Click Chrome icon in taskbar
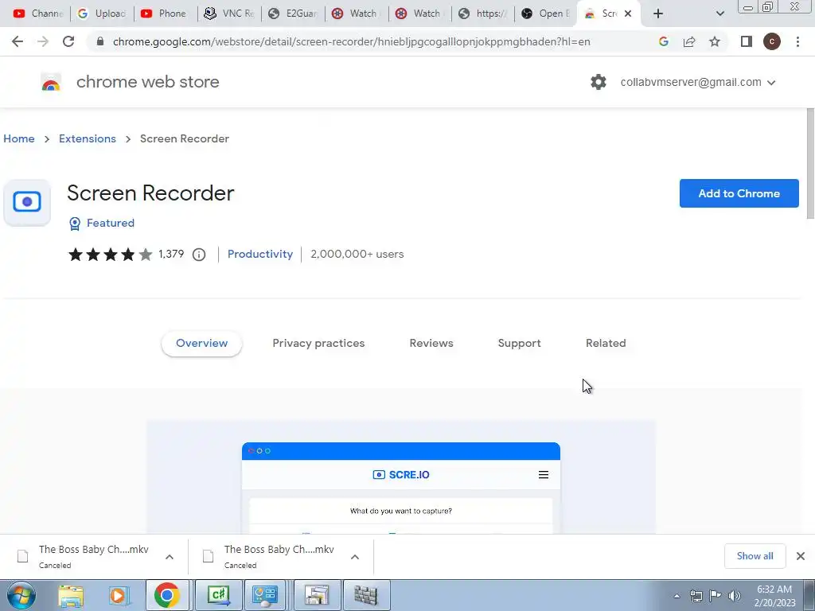Viewport: 815px width, 611px height. point(167,595)
